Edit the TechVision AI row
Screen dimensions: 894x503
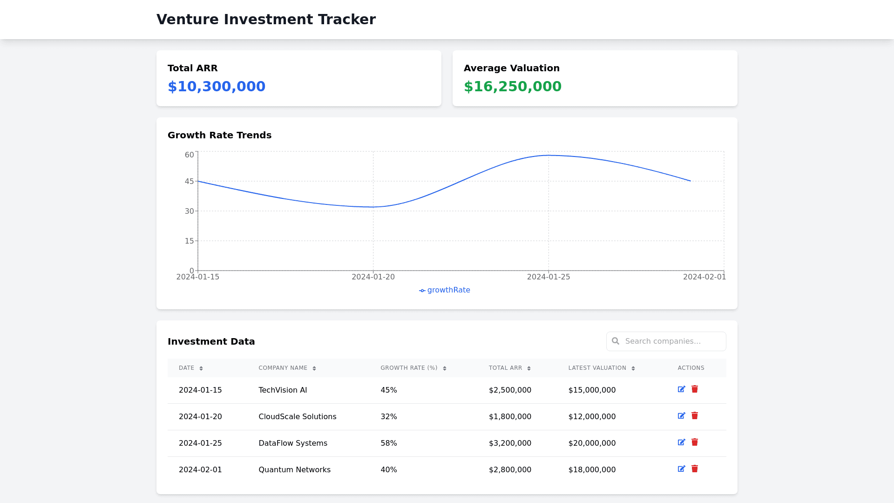681,389
